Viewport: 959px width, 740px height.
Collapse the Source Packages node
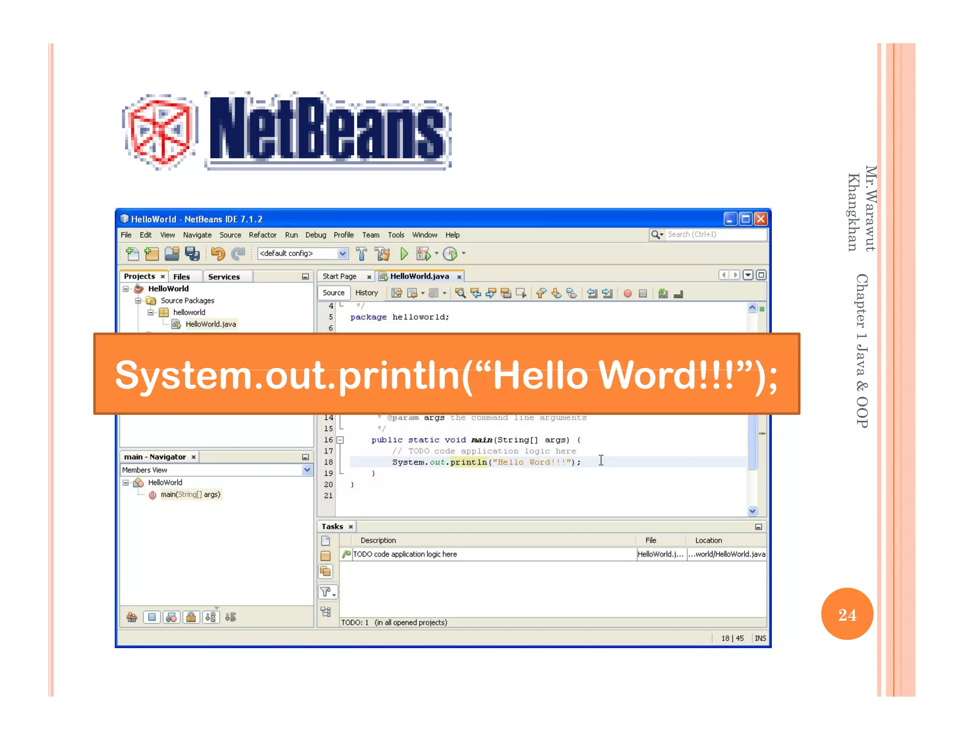click(138, 301)
